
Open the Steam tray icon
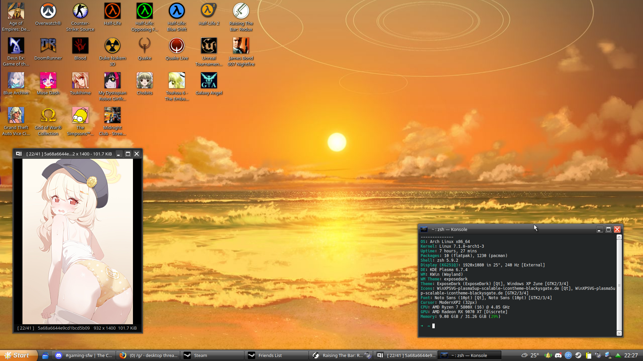click(578, 355)
